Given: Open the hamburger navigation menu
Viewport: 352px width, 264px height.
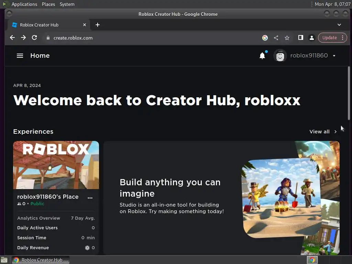Looking at the screenshot, I should click(x=20, y=56).
